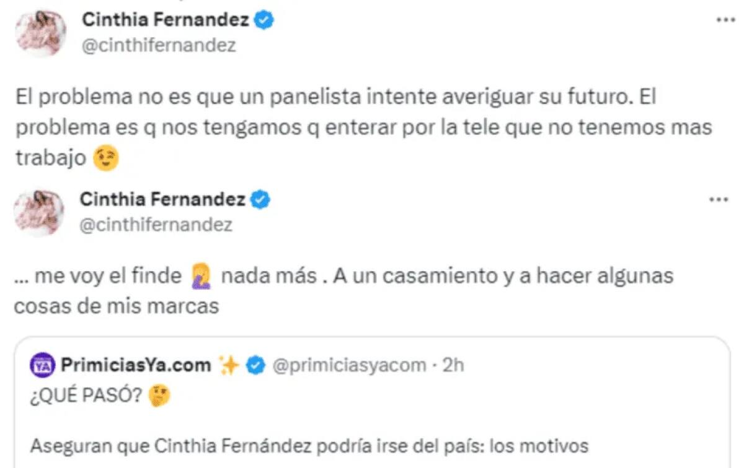This screenshot has height=468, width=744.
Task: Click the @cinthifernandez handle on second tweet
Action: pos(157,224)
